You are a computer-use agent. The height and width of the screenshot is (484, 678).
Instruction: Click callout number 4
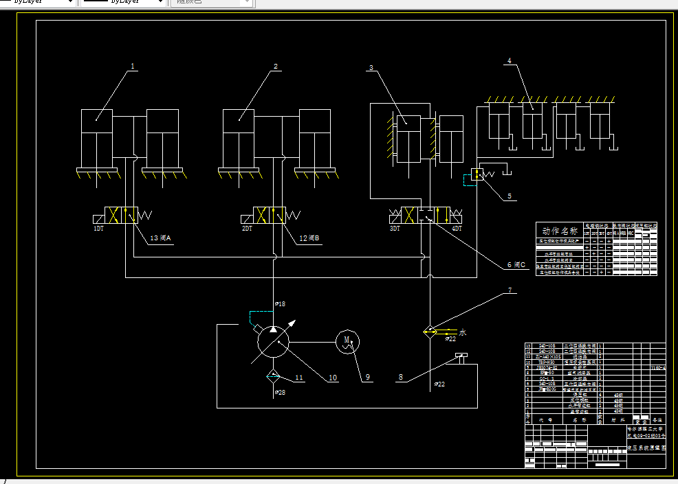coord(510,61)
